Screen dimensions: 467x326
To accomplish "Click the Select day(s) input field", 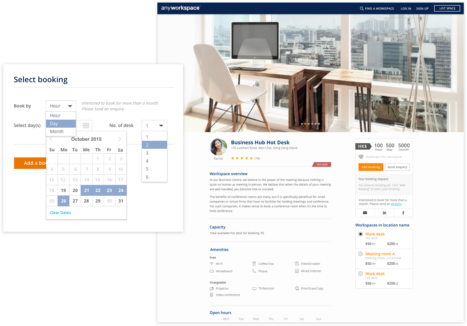I will point(69,125).
